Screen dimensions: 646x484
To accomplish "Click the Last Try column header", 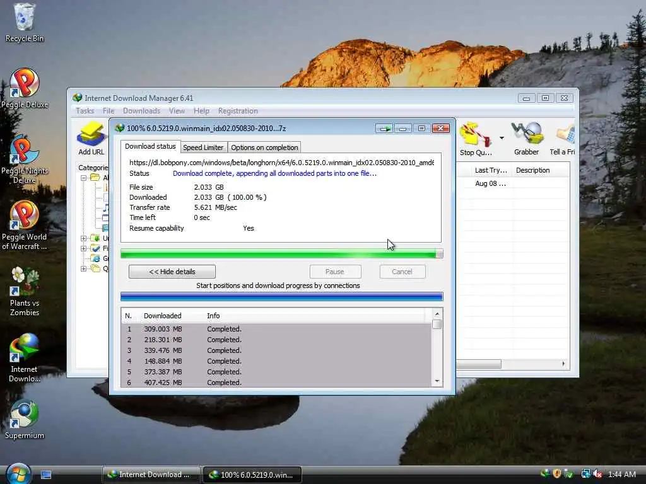I will [491, 170].
